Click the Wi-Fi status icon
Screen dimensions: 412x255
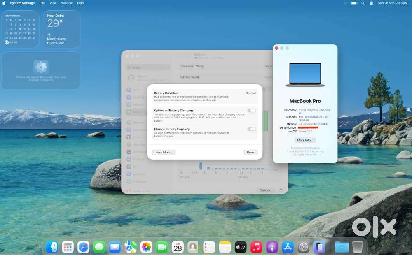pyautogui.click(x=345, y=3)
